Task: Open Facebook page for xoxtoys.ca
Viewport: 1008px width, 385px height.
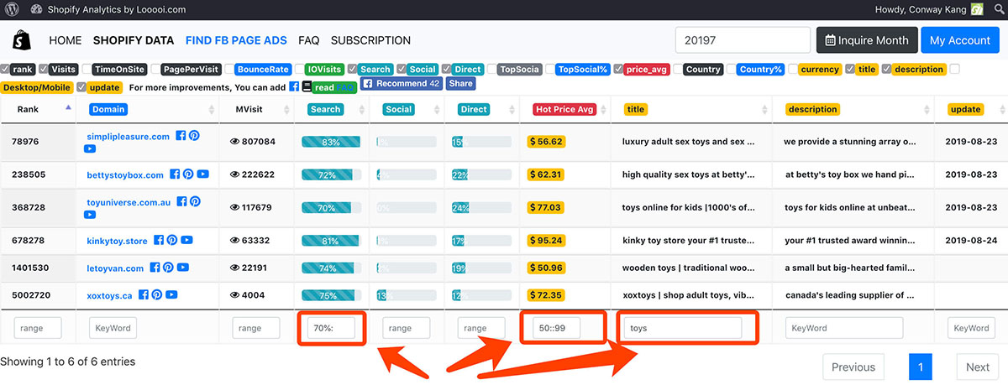Action: coord(144,295)
